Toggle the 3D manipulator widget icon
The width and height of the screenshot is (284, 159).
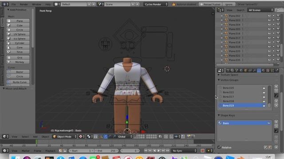101,136
